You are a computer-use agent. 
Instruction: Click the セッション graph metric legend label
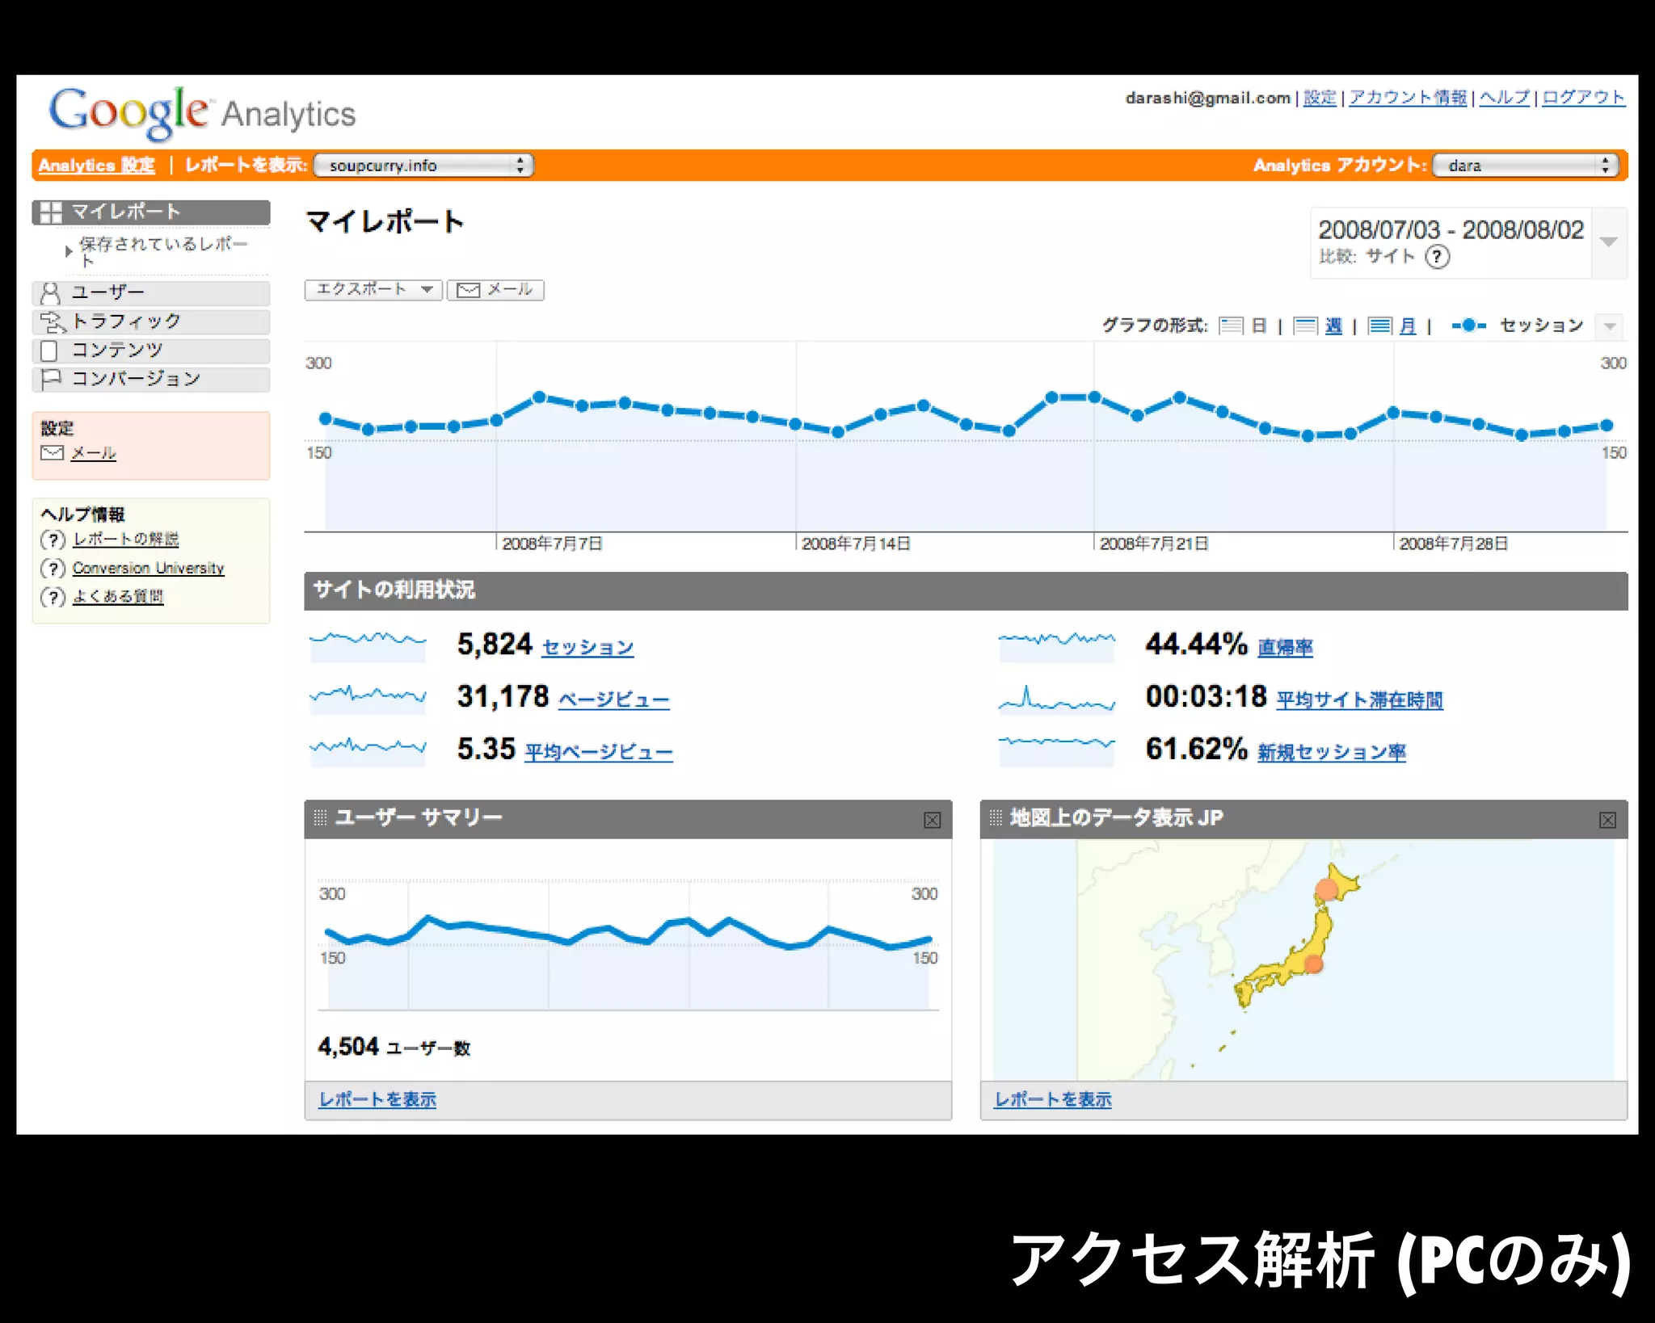point(1541,325)
